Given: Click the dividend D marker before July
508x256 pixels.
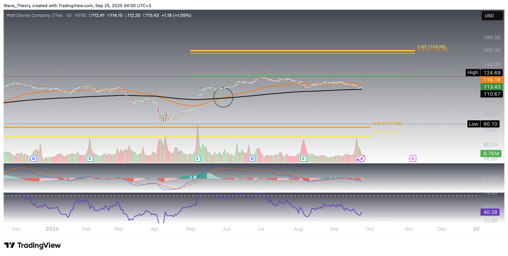Looking at the screenshot, I should [252, 158].
